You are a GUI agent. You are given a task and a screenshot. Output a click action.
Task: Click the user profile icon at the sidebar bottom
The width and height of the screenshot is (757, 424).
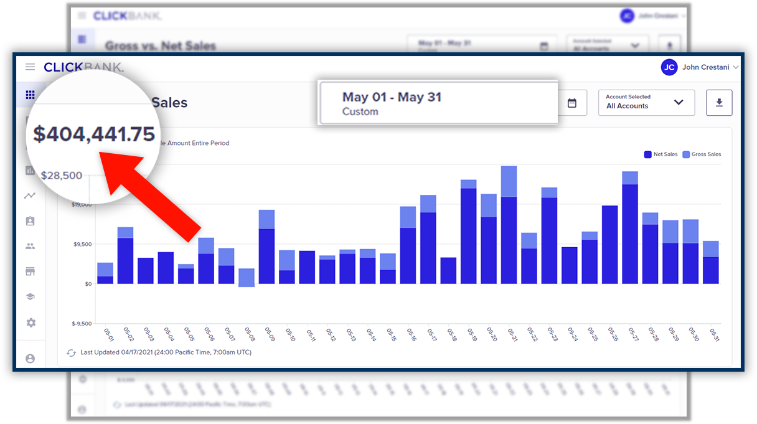(x=30, y=359)
